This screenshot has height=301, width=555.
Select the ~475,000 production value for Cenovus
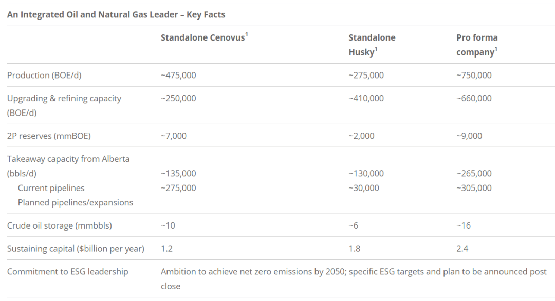pos(178,75)
